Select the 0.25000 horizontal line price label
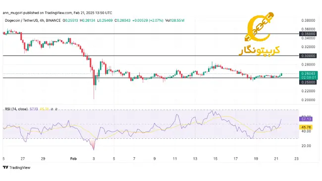Viewport: 322px width, 181px height. click(x=308, y=82)
